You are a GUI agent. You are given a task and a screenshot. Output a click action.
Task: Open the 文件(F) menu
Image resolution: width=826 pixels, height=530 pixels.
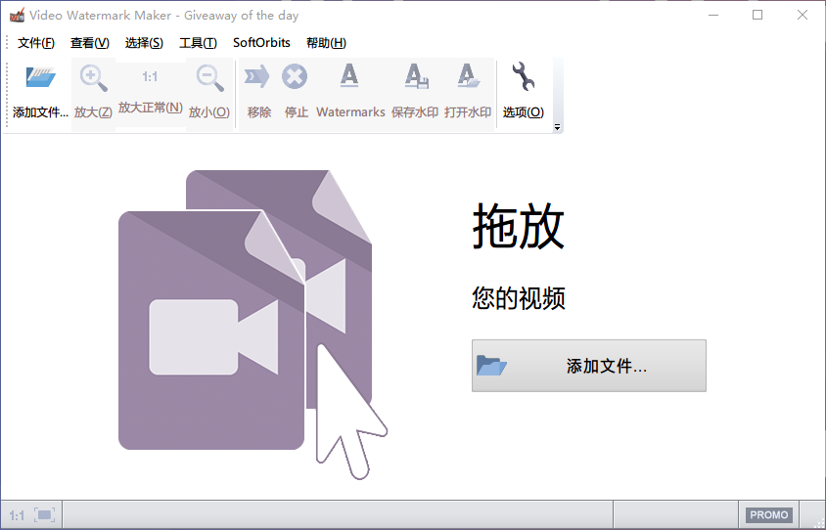point(36,43)
